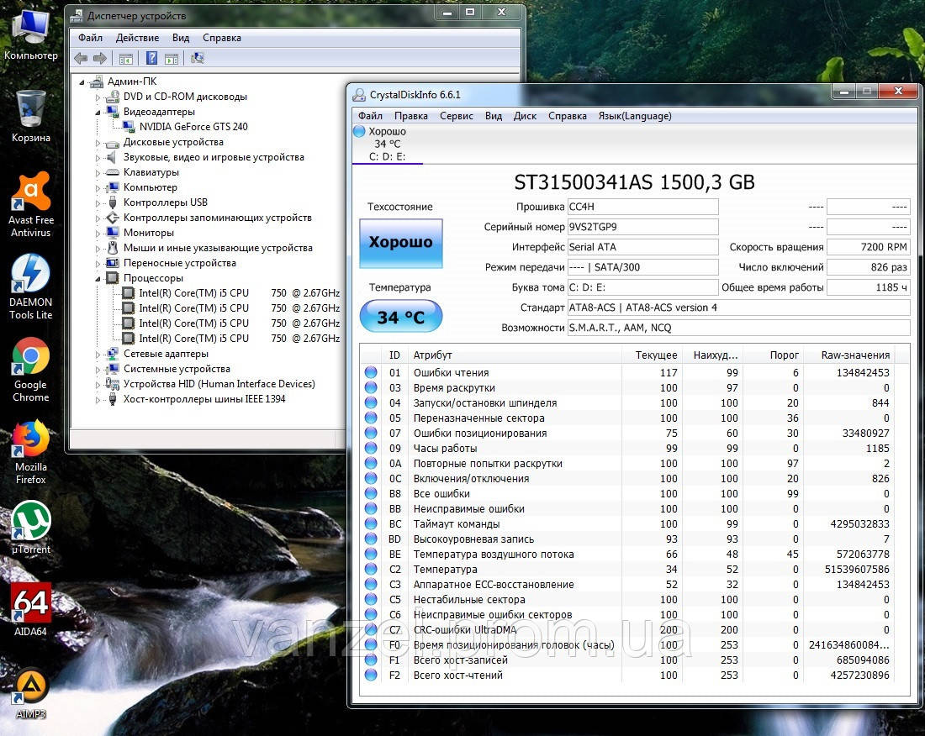Select NVIDIA GeForce GTS 240 adapter

[193, 127]
